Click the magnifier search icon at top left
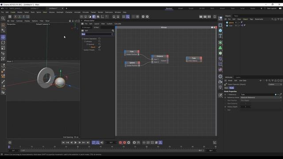This screenshot has height=159, width=283. click(3, 19)
